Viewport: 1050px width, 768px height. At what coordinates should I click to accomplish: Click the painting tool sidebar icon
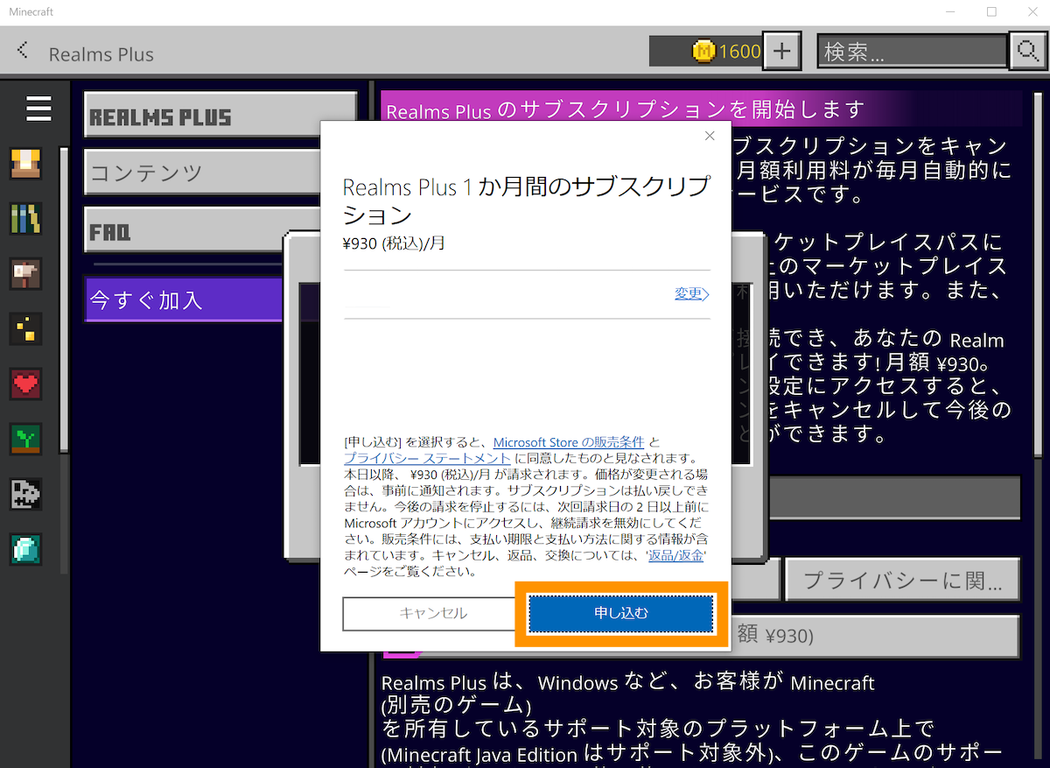pos(25,273)
